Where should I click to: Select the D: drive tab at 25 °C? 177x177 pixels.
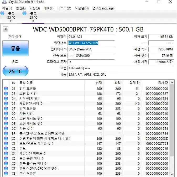click(x=33, y=17)
